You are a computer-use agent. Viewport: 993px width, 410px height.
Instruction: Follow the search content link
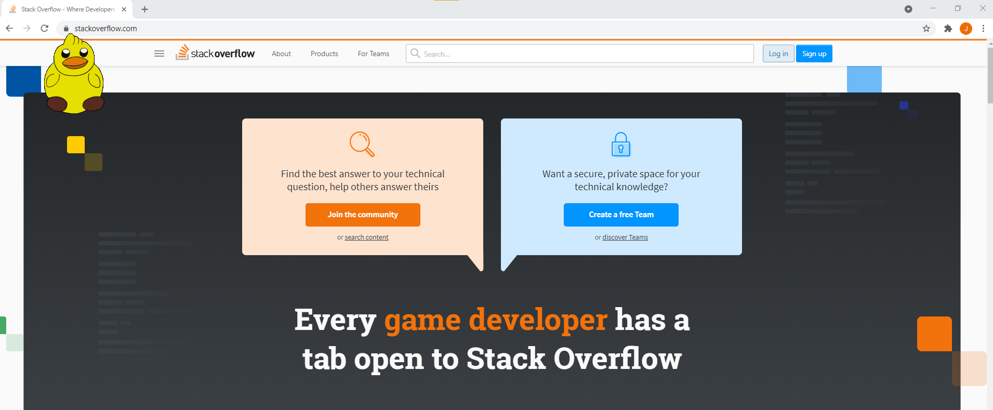pyautogui.click(x=366, y=237)
